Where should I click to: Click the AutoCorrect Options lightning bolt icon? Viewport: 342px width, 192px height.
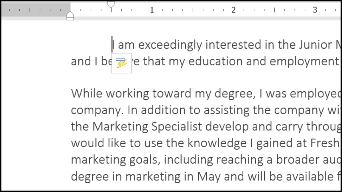(122, 63)
